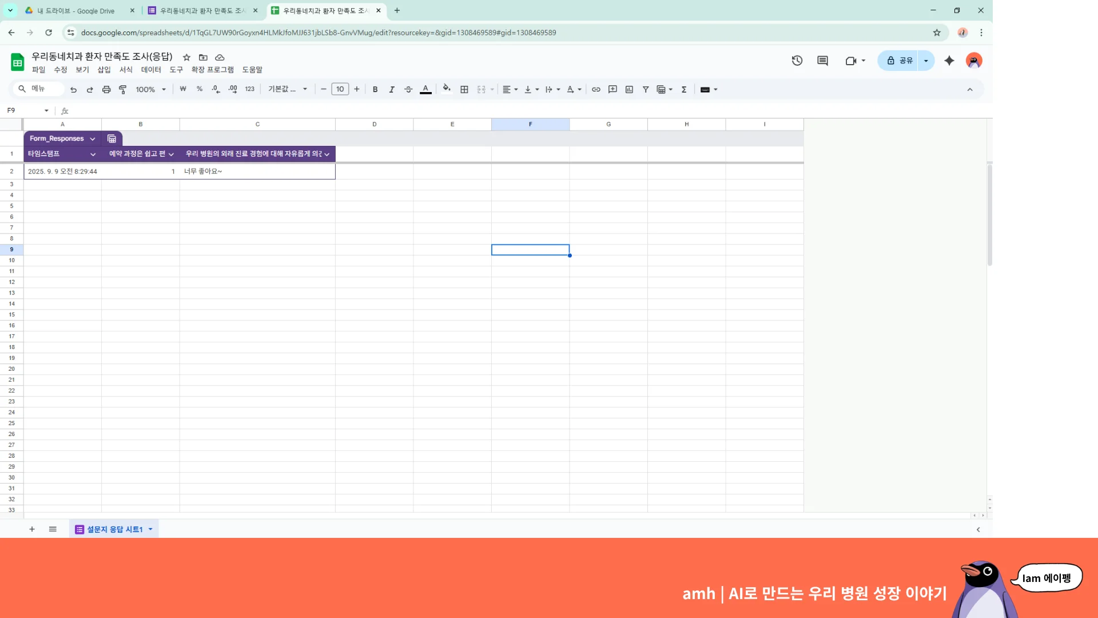Expand the Form_Responses table dropdown
This screenshot has height=618, width=1098.
[92, 139]
